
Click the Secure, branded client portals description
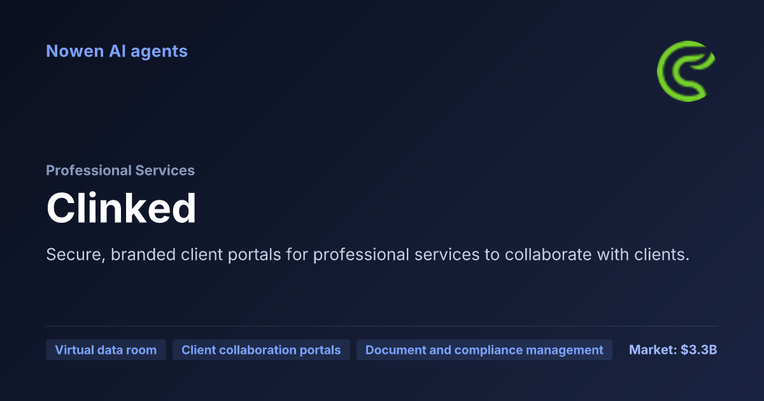coord(368,255)
